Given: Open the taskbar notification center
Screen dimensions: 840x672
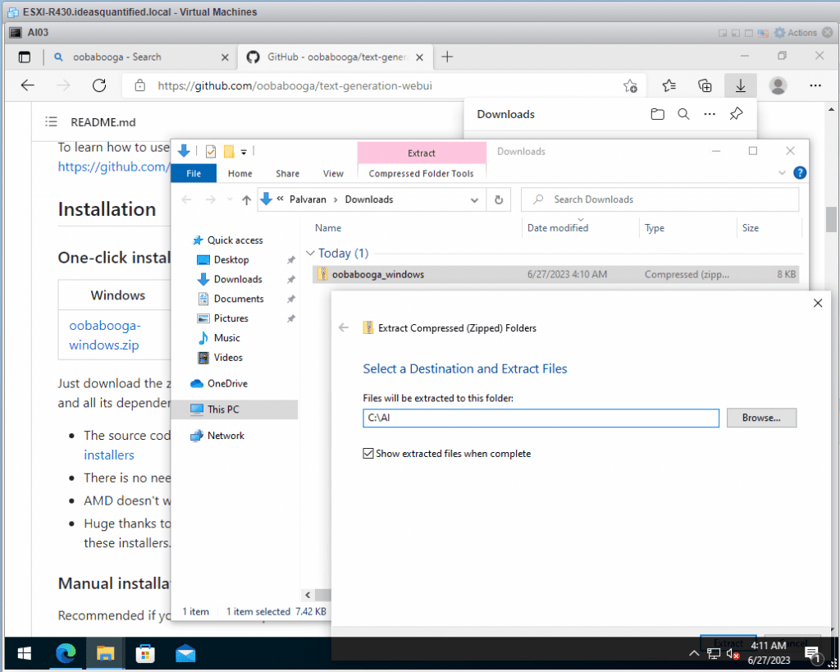Looking at the screenshot, I should (813, 654).
